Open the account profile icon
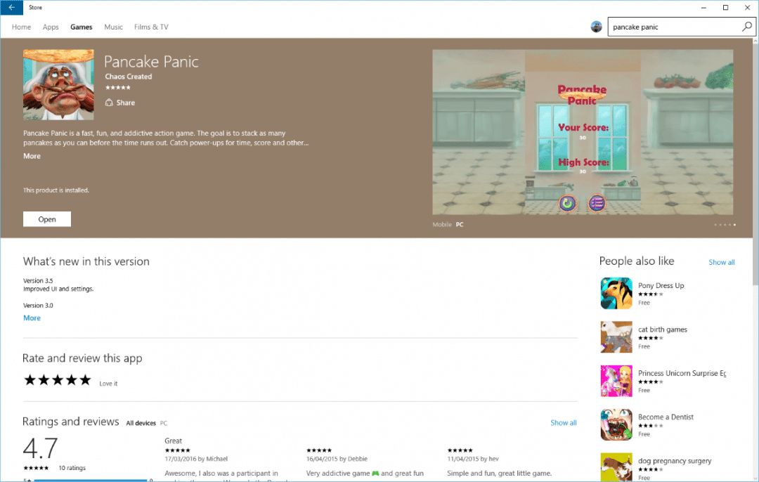Viewport: 759px width, 482px height. point(597,27)
